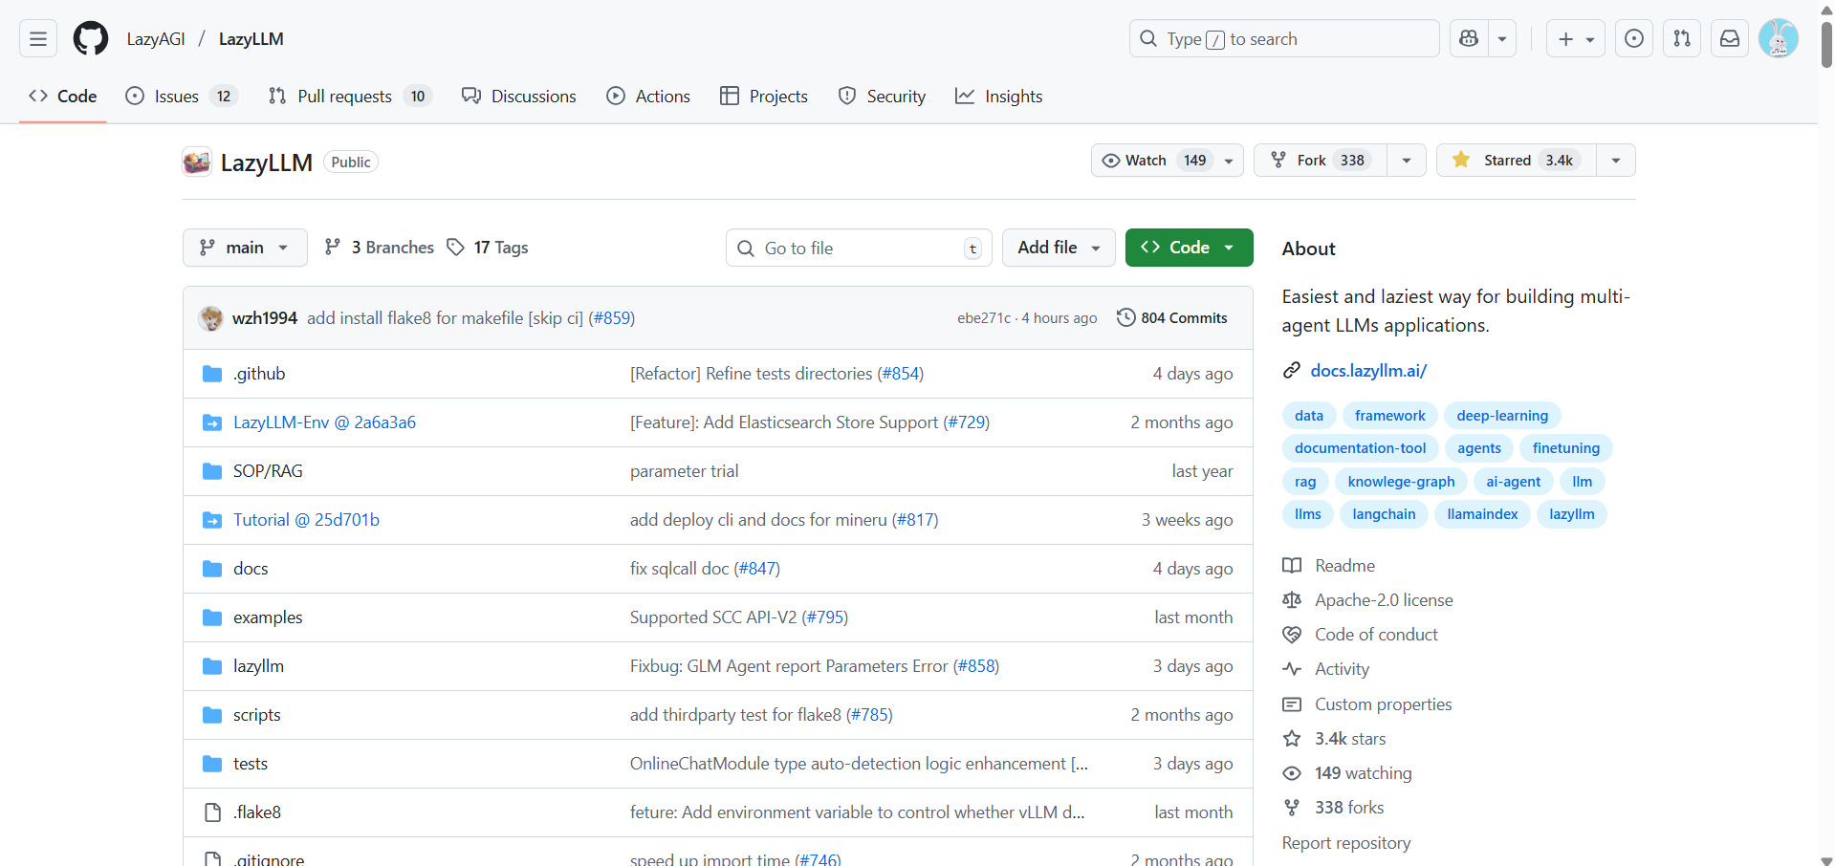Click the license scale icon

tap(1292, 599)
